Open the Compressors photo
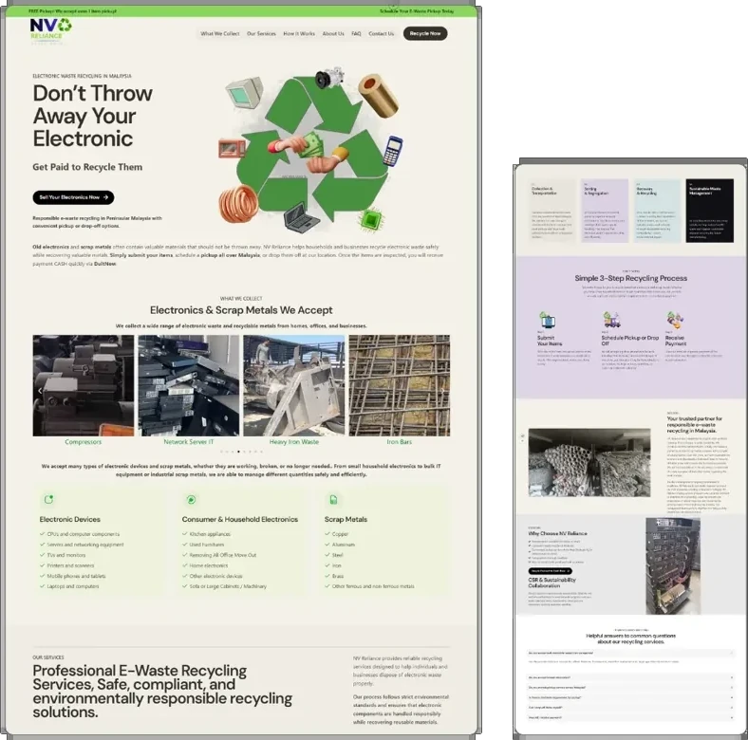Image resolution: width=748 pixels, height=740 pixels. click(83, 385)
